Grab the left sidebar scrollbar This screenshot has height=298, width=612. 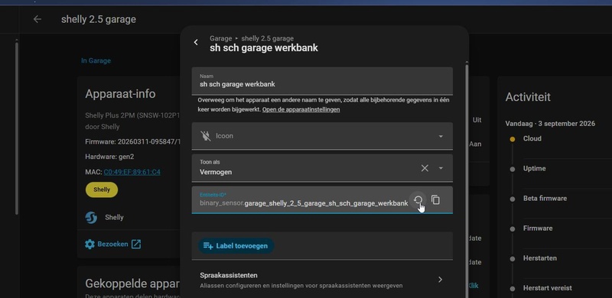[16, 128]
